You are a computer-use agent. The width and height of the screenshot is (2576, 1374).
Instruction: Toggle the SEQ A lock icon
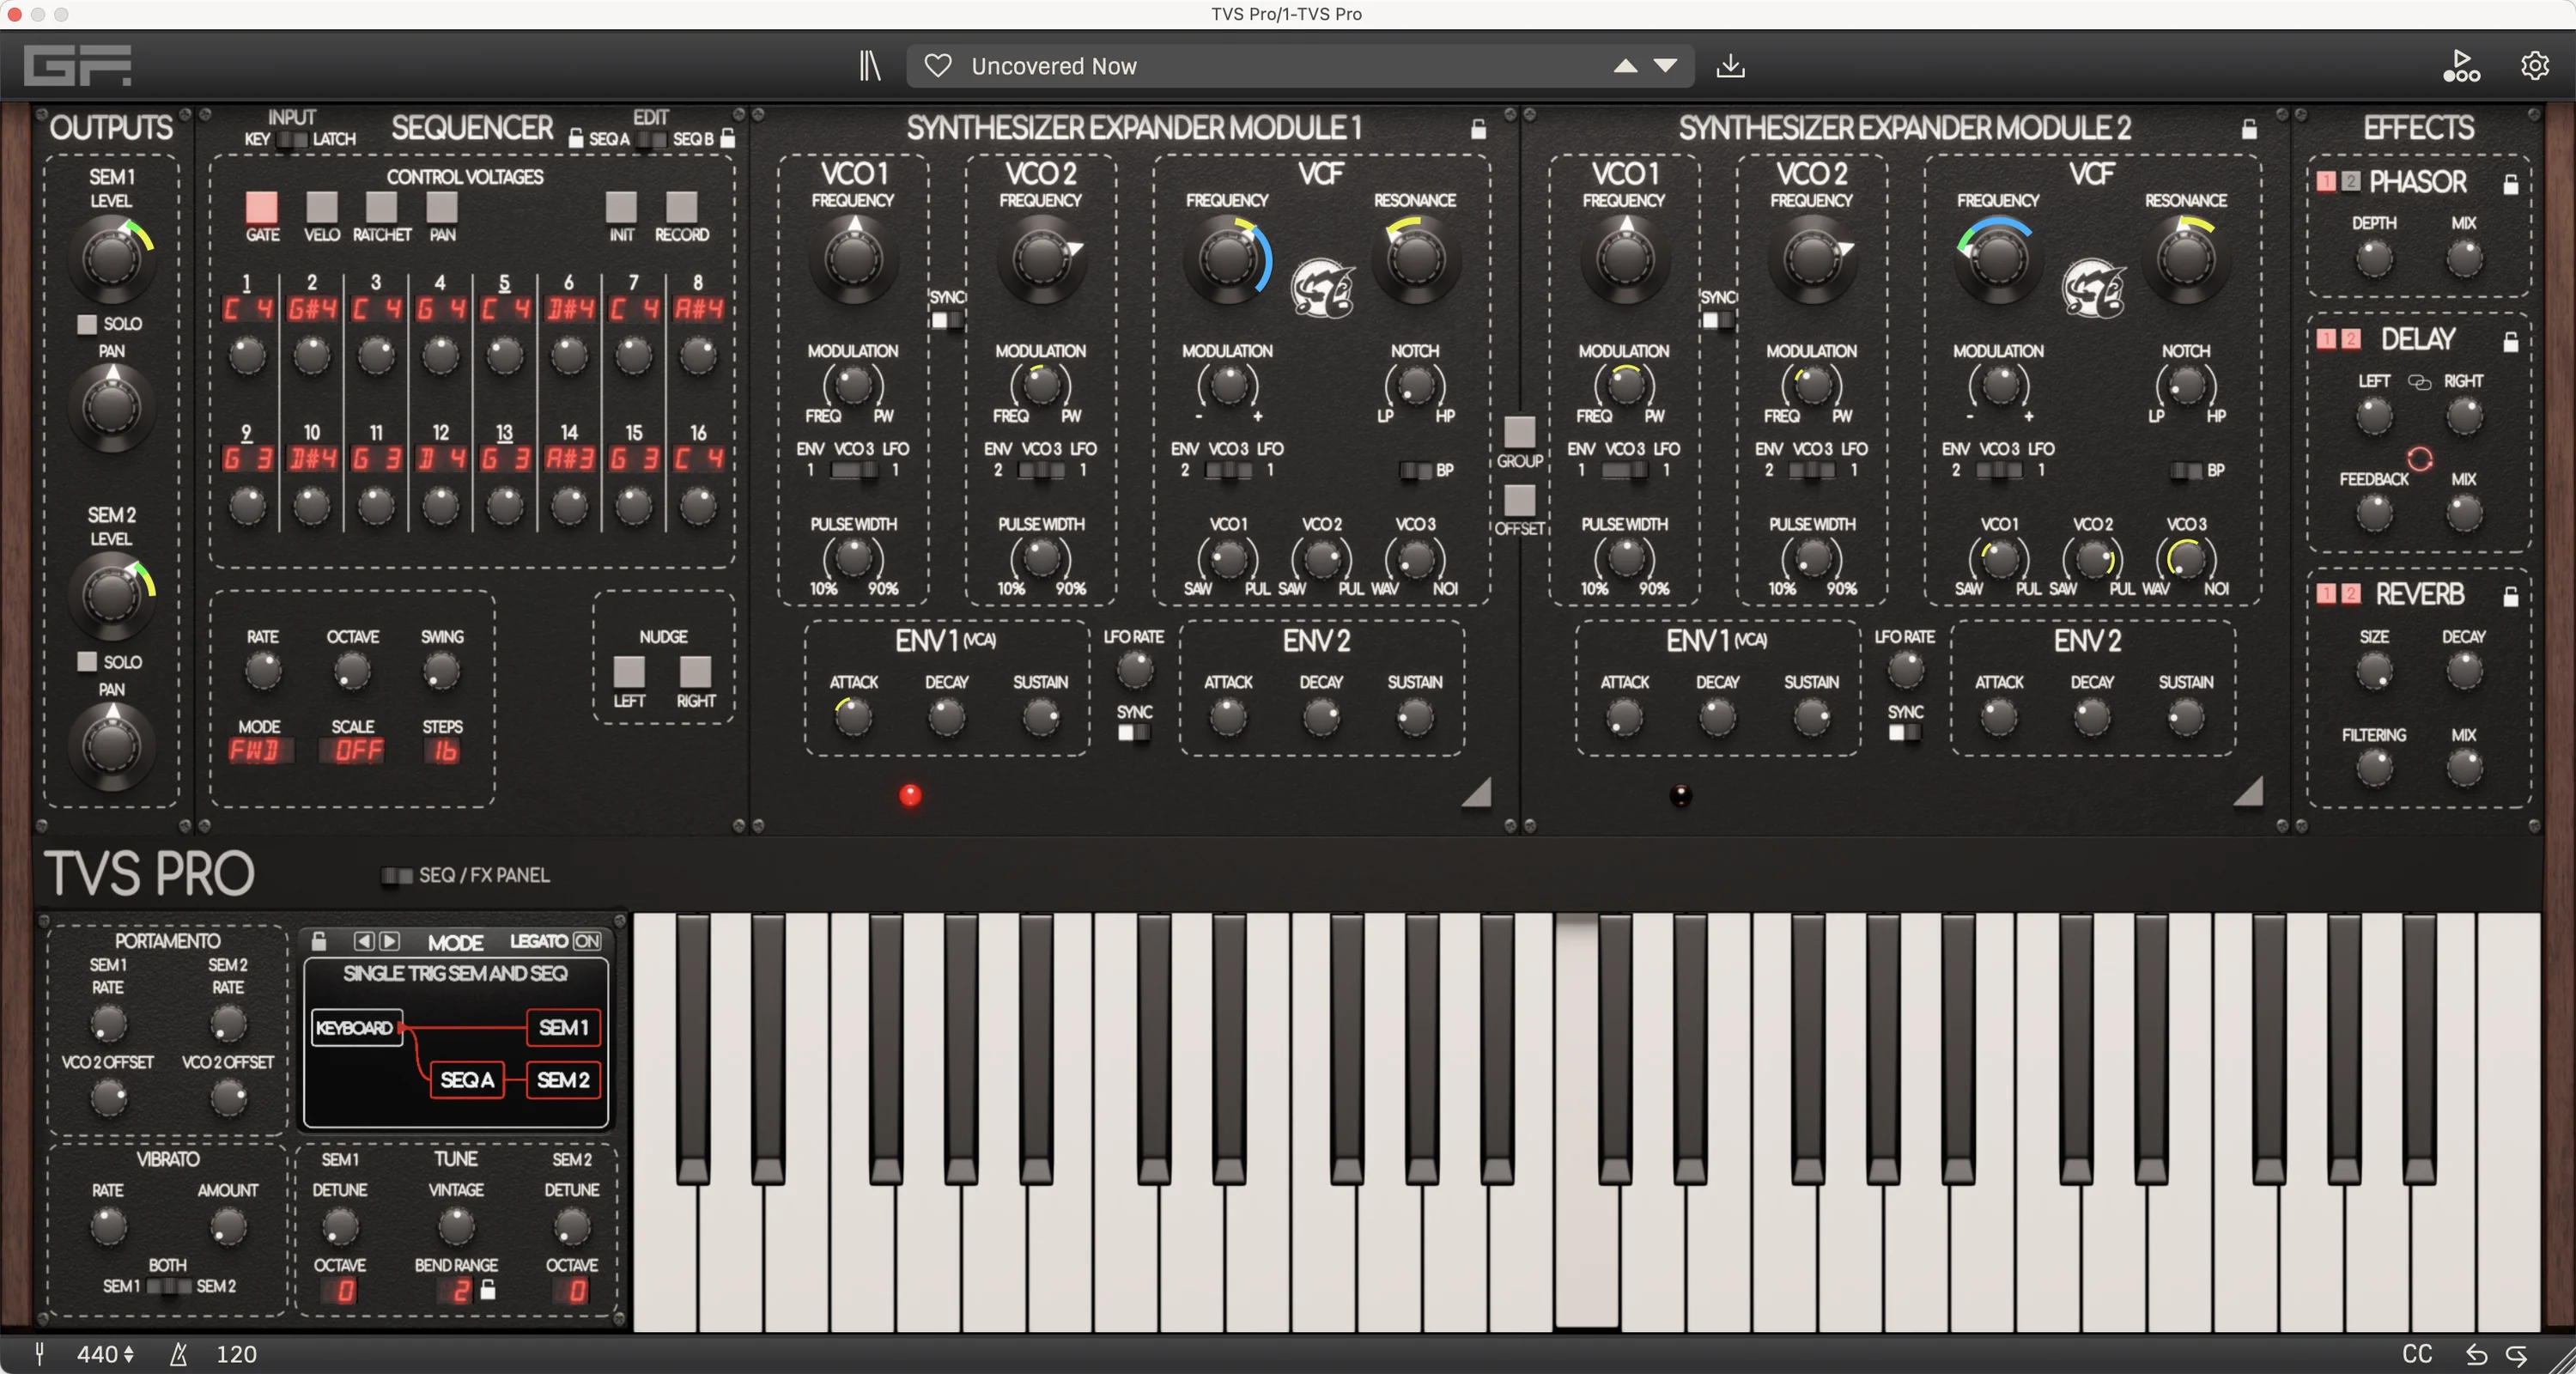pos(575,138)
